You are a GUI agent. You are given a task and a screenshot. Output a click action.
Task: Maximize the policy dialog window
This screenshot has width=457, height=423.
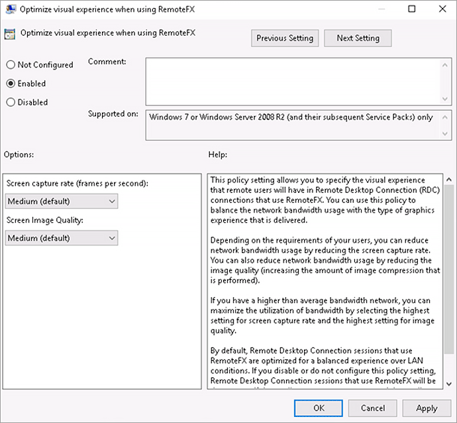[412, 9]
